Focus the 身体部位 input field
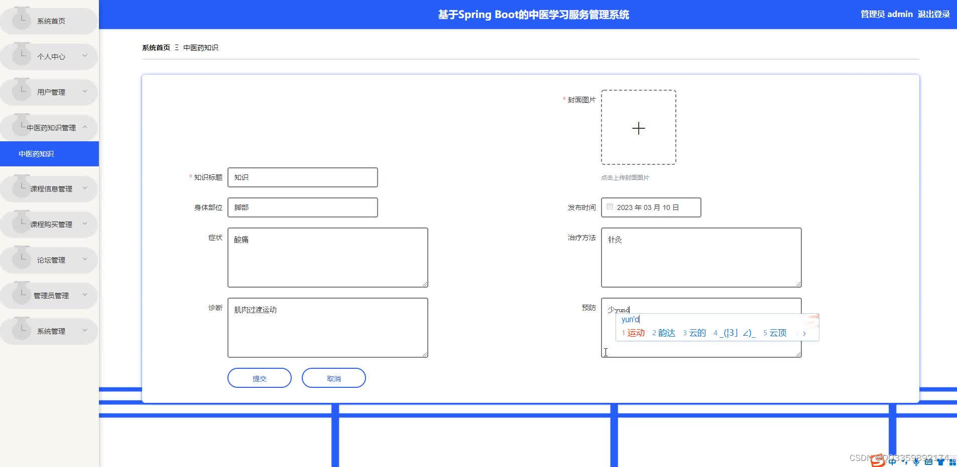The height and width of the screenshot is (467, 957). (303, 207)
